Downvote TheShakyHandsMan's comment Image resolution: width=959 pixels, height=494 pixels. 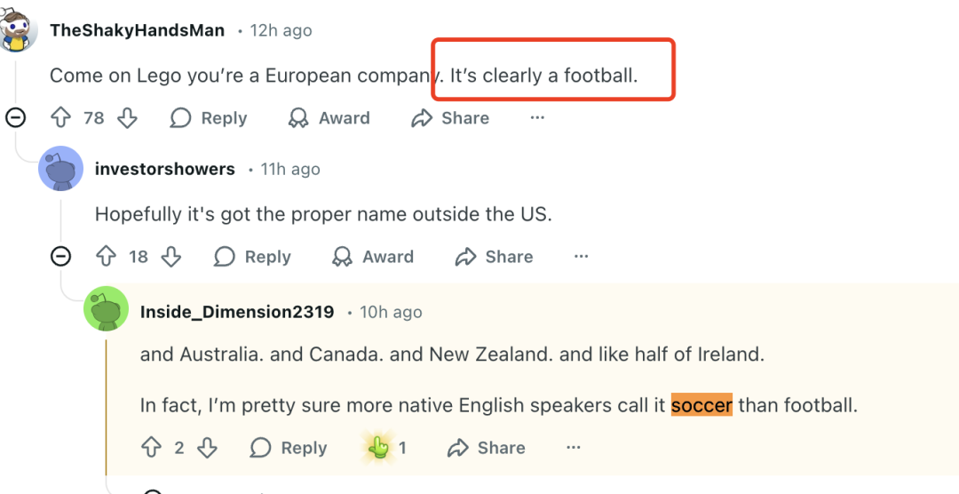[127, 117]
